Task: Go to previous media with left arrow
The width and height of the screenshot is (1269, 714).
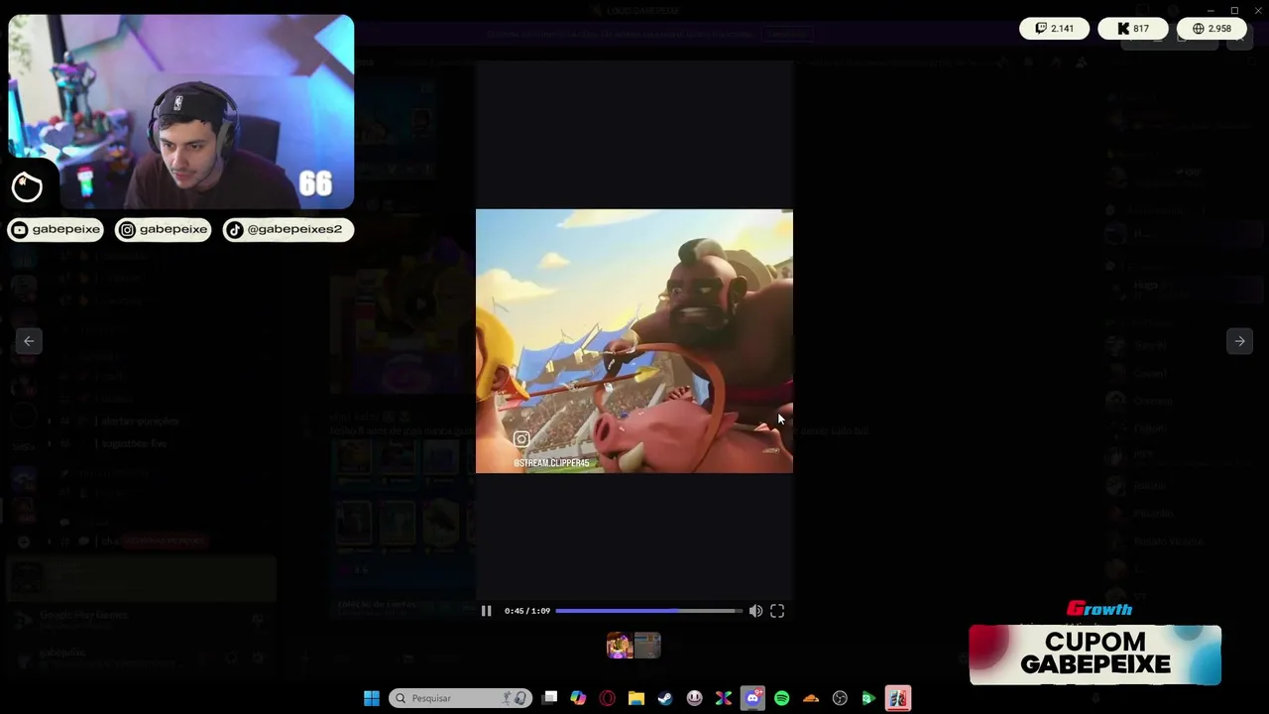Action: (29, 341)
